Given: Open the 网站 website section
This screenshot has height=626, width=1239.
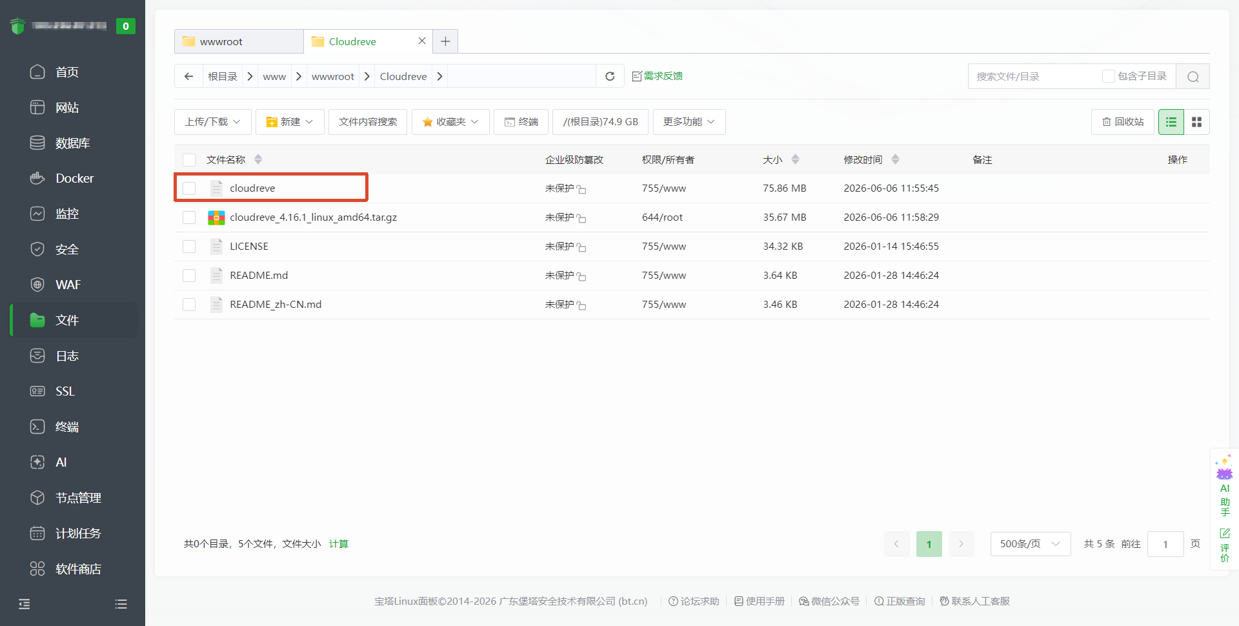Looking at the screenshot, I should pos(67,107).
